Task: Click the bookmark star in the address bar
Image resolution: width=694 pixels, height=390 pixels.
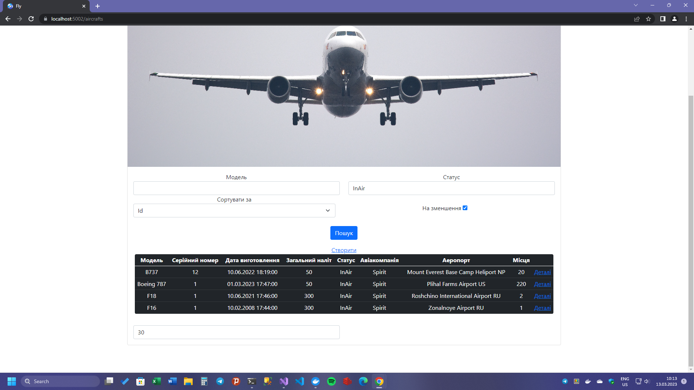Action: click(x=648, y=19)
